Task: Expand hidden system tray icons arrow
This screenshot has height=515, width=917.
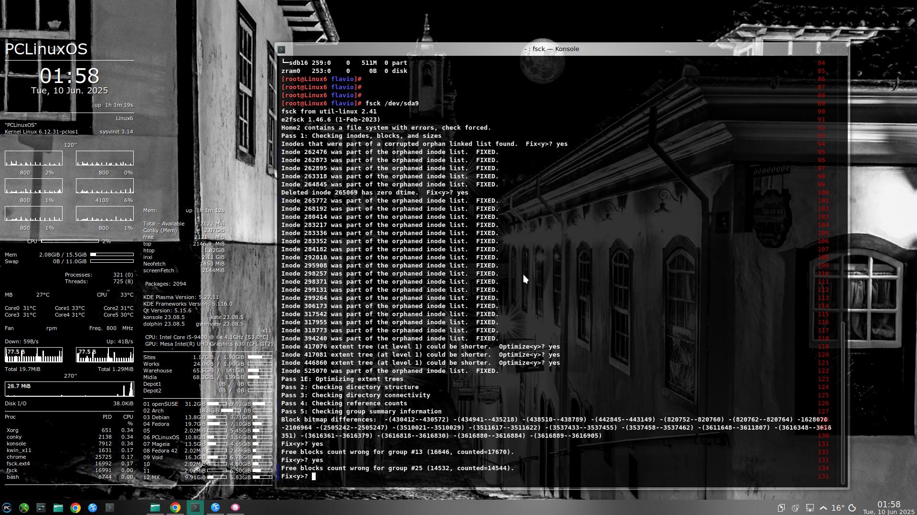Action: coord(823,508)
